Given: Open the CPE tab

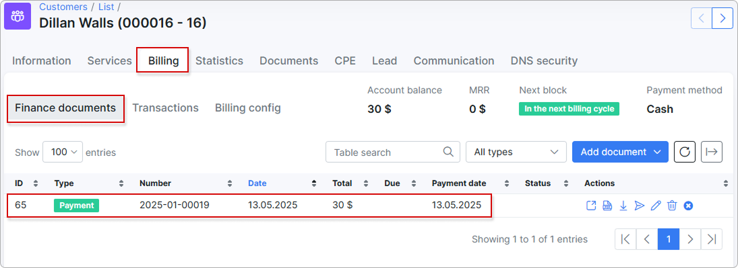Looking at the screenshot, I should pyautogui.click(x=345, y=60).
